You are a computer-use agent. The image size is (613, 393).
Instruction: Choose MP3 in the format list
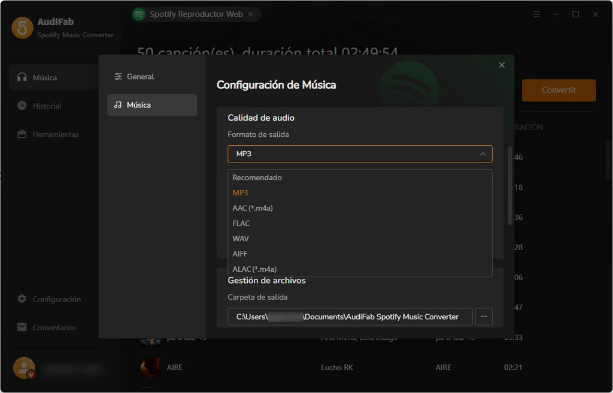coord(360,192)
